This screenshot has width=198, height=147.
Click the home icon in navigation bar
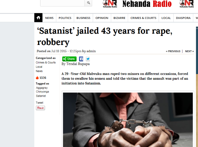38,18
